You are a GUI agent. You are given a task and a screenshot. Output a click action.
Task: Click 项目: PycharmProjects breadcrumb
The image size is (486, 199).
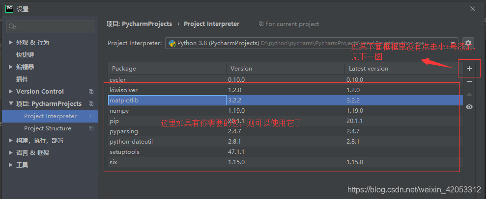click(139, 24)
